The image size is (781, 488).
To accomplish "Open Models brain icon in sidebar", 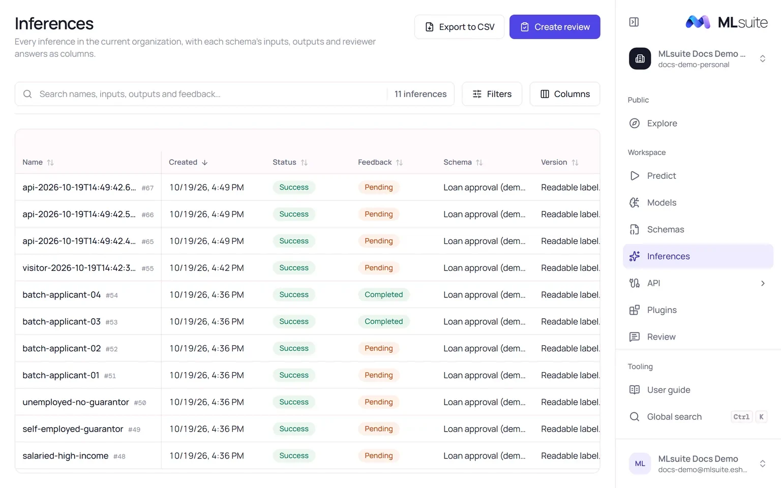I will [634, 202].
